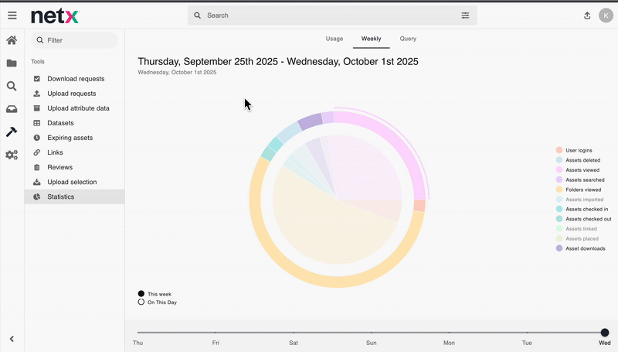Select the tools hammer icon

[x=12, y=132]
